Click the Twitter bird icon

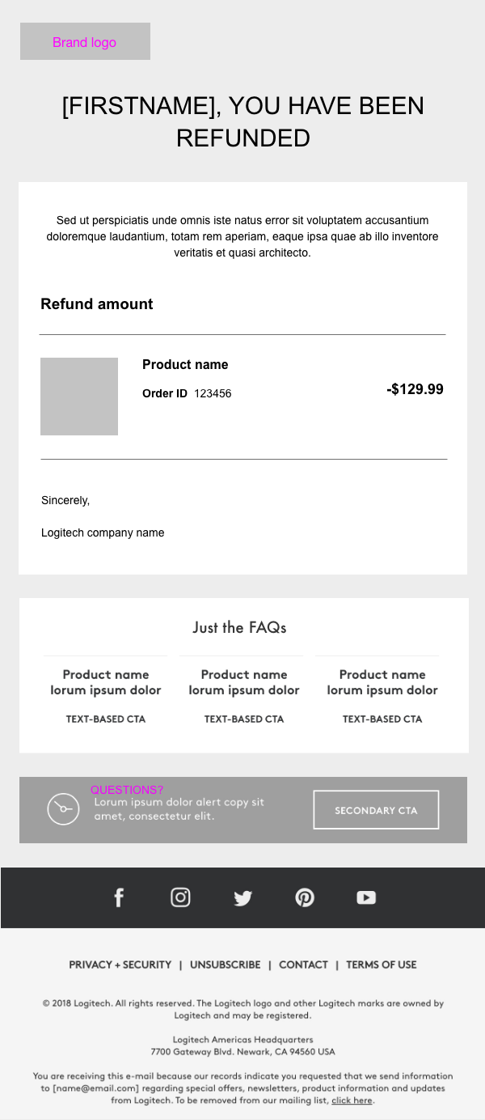tap(242, 897)
